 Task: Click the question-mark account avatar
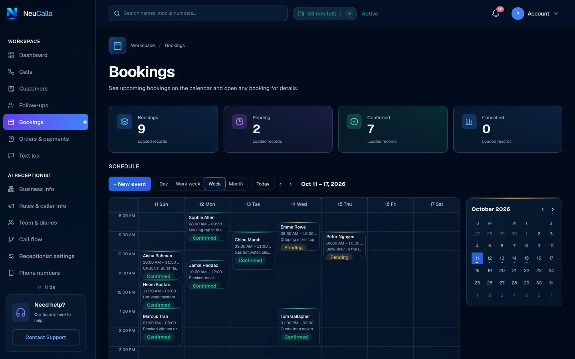point(518,14)
